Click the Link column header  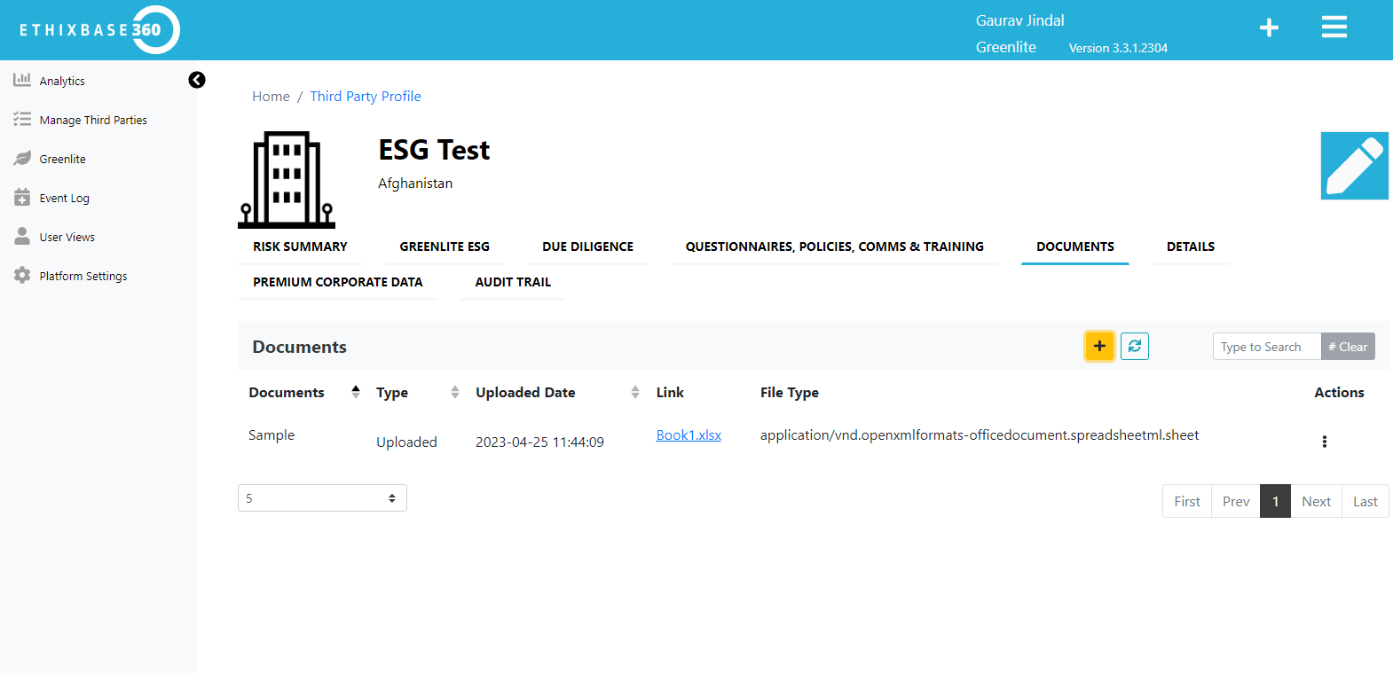tap(670, 392)
